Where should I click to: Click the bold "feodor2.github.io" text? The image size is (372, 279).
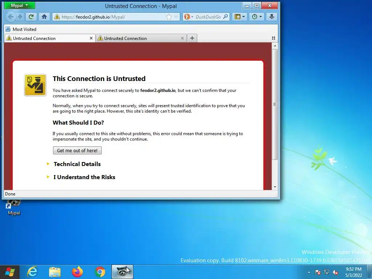[x=158, y=90]
